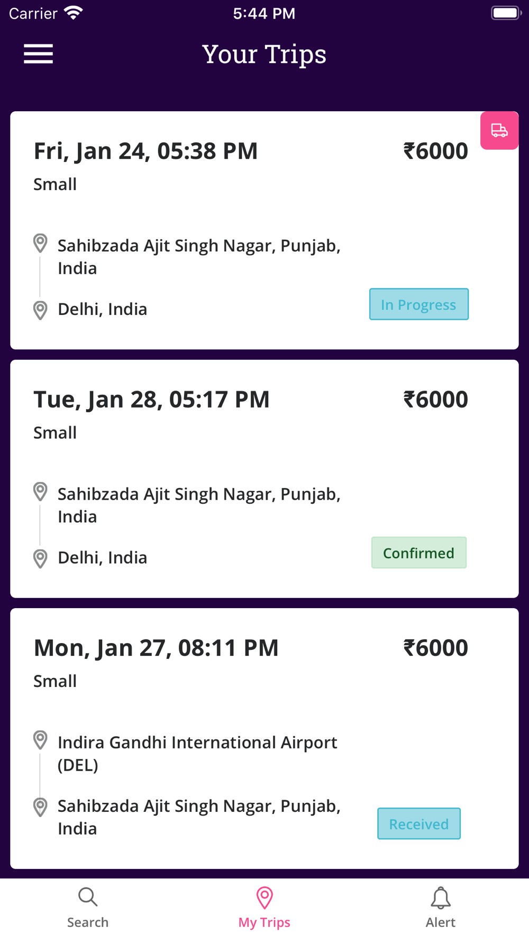Open the Tue, Jan 28 trip card
The image size is (529, 941).
(264, 479)
